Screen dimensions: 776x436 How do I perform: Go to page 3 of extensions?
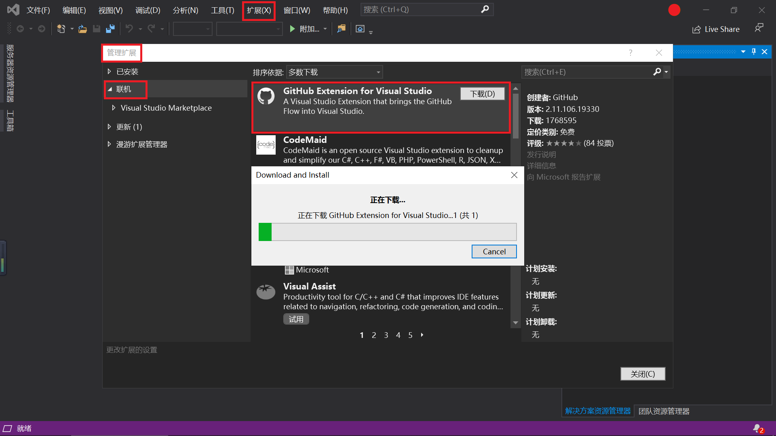(386, 335)
